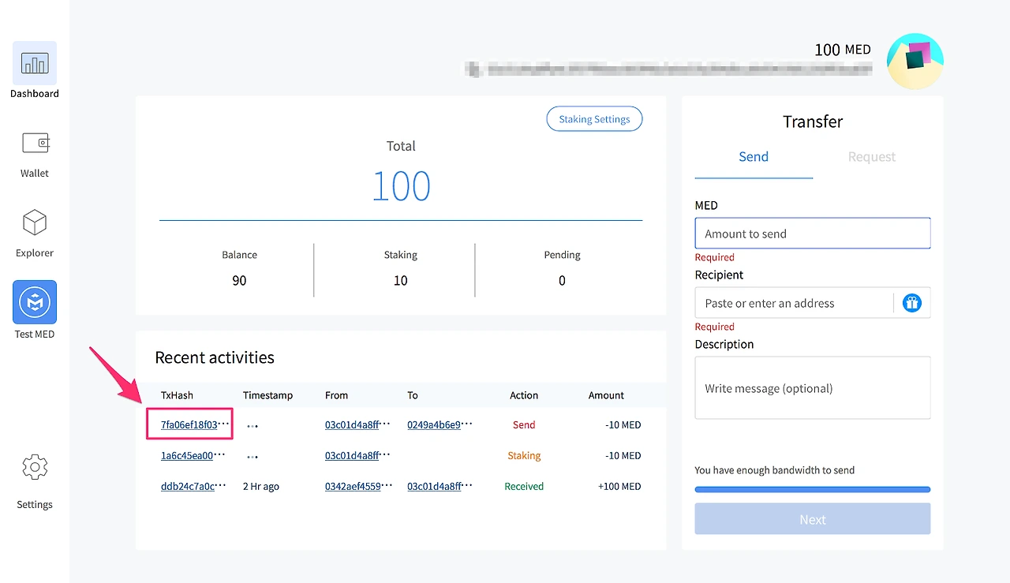The width and height of the screenshot is (1010, 583).
Task: Click the Recent activities heading
Action: coord(215,357)
